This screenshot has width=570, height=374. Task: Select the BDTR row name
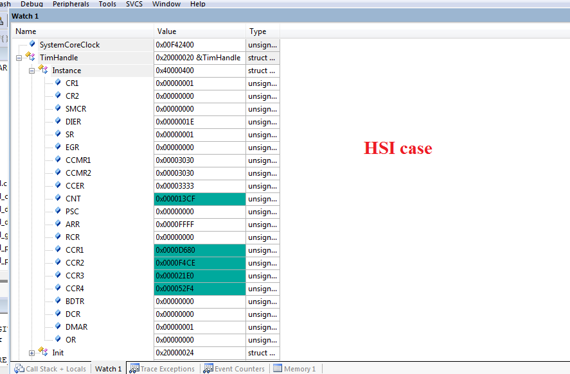pyautogui.click(x=75, y=302)
